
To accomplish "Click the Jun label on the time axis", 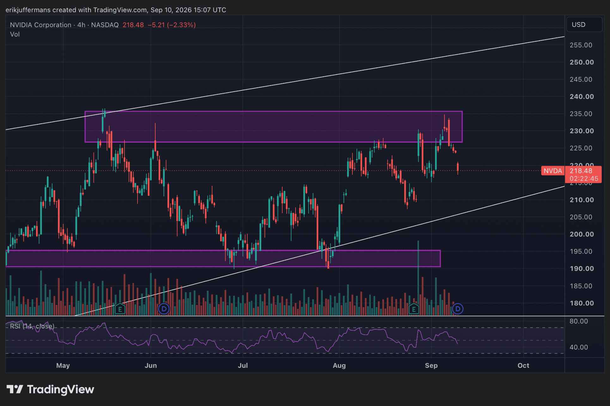I will (151, 366).
